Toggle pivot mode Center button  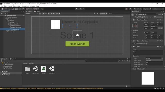point(29,9)
